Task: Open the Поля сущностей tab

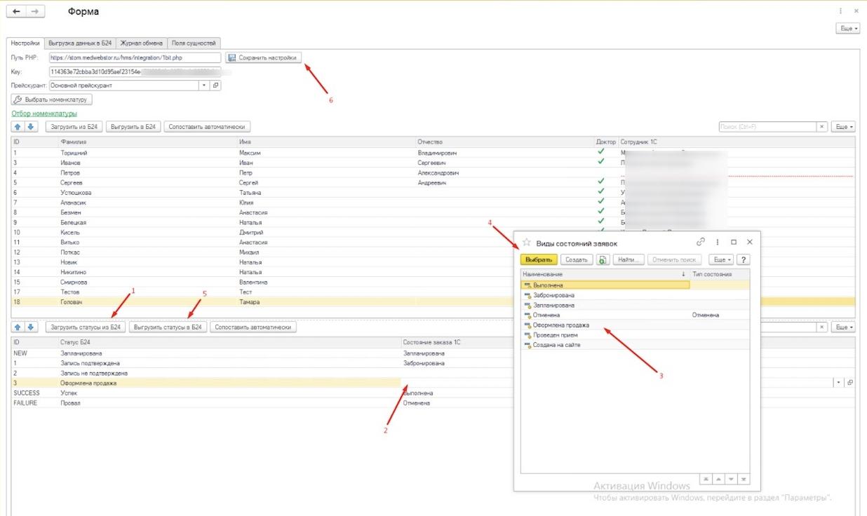Action: [194, 43]
